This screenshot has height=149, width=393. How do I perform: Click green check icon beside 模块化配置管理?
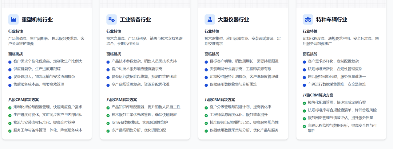coord(304,103)
